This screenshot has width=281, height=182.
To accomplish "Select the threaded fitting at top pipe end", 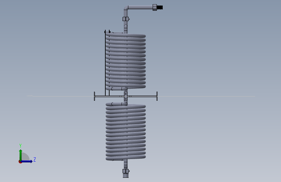I will coord(160,7).
